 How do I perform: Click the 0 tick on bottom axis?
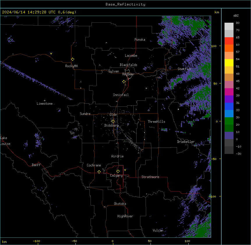click(x=112, y=241)
